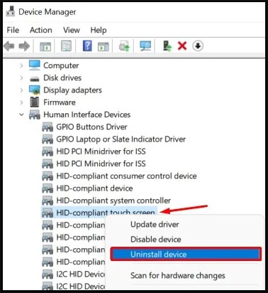Screen dimensions: 268x293
Task: Expand the Disk drives chevron
Action: pyautogui.click(x=21, y=78)
